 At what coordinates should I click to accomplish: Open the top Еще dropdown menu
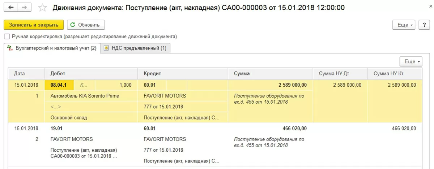pyautogui.click(x=405, y=25)
